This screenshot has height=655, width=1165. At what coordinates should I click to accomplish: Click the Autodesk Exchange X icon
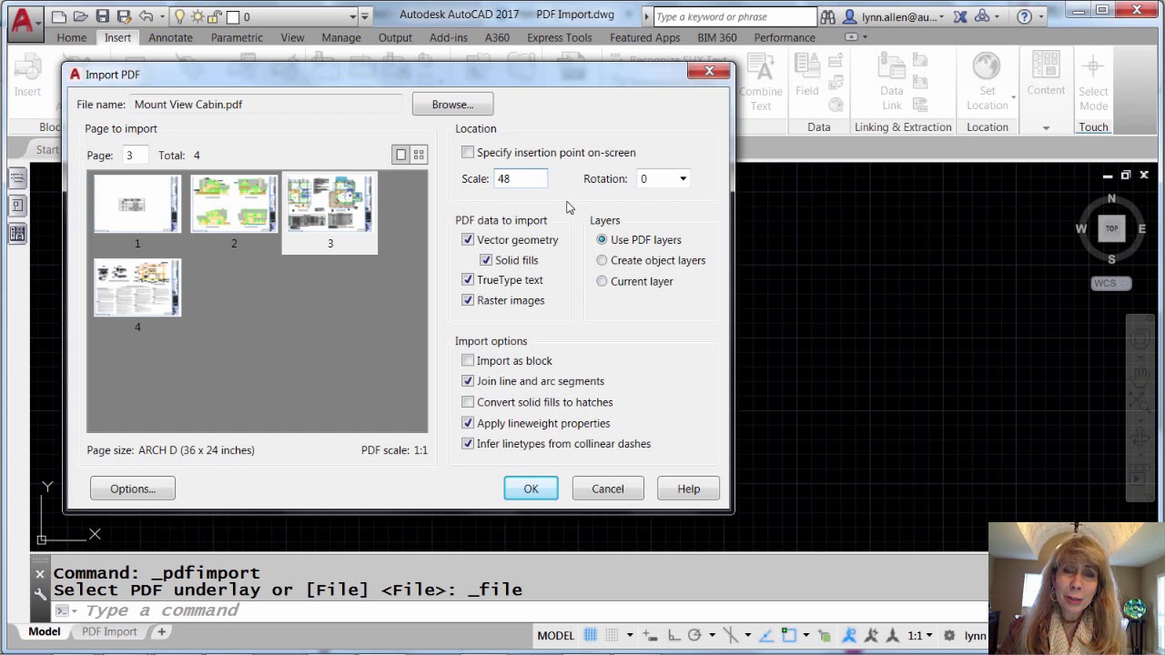click(960, 16)
